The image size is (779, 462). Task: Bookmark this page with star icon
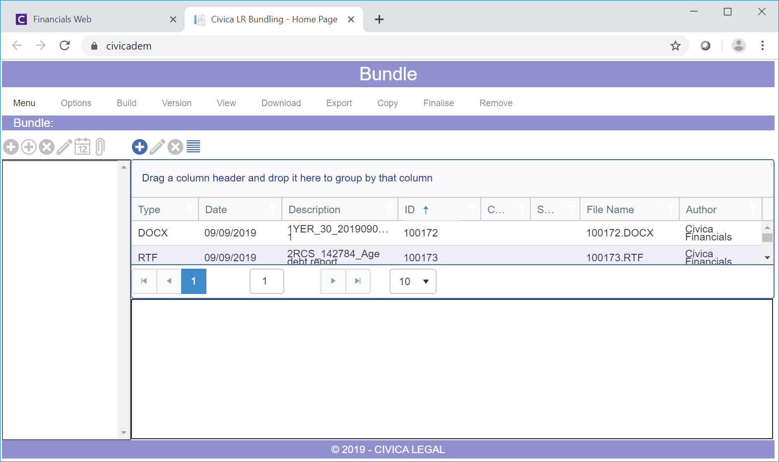[675, 46]
